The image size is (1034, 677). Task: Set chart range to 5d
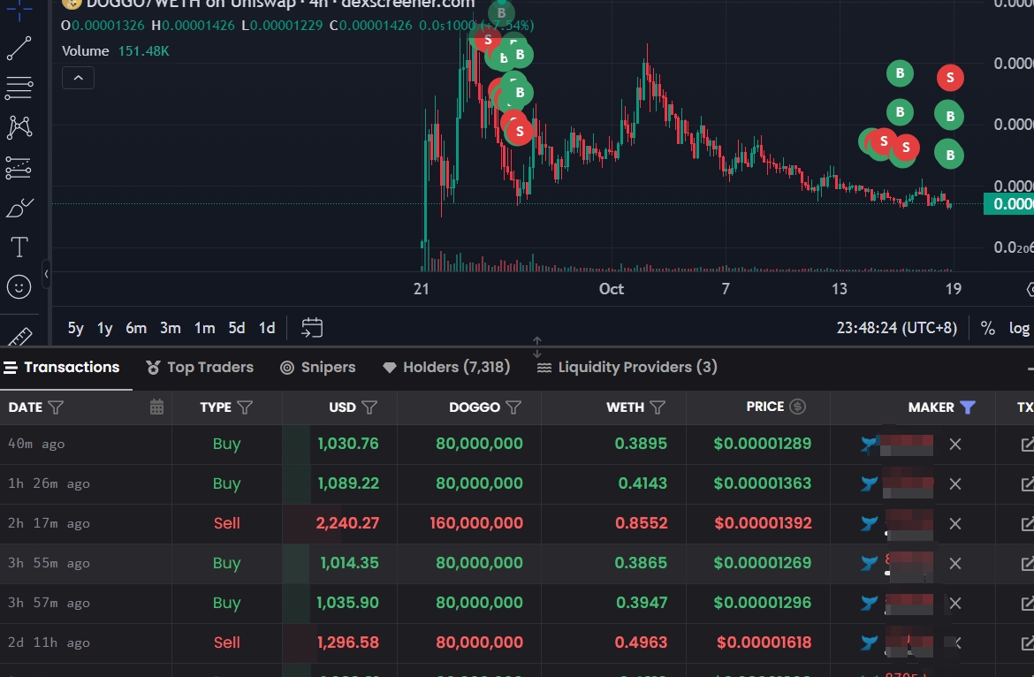coord(237,328)
